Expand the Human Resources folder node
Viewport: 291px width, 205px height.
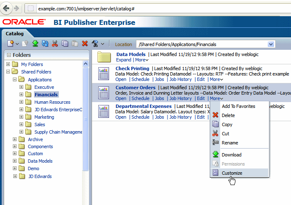point(21,102)
